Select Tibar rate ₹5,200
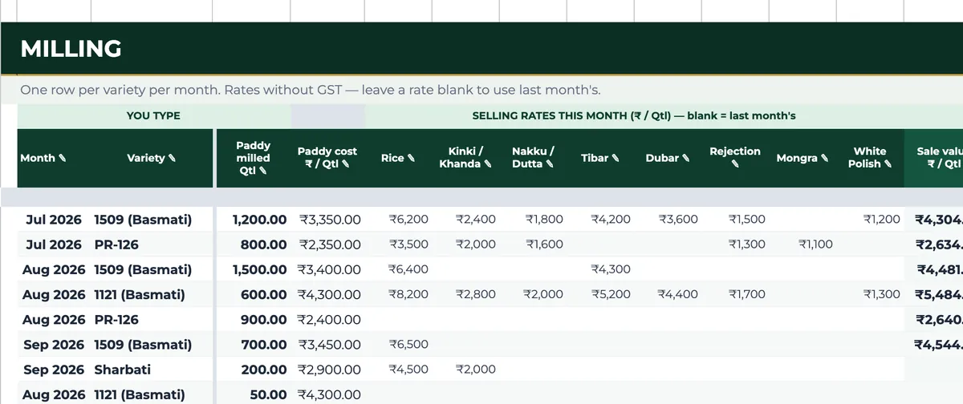This screenshot has height=404, width=963. pos(611,294)
